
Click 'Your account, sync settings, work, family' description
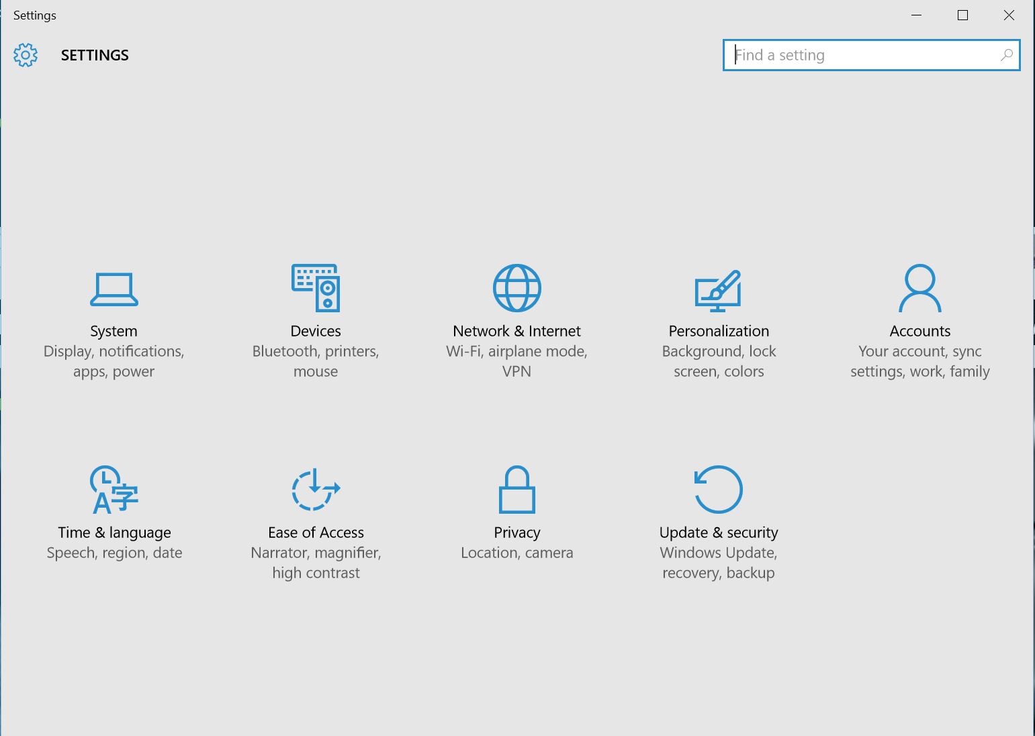919,361
